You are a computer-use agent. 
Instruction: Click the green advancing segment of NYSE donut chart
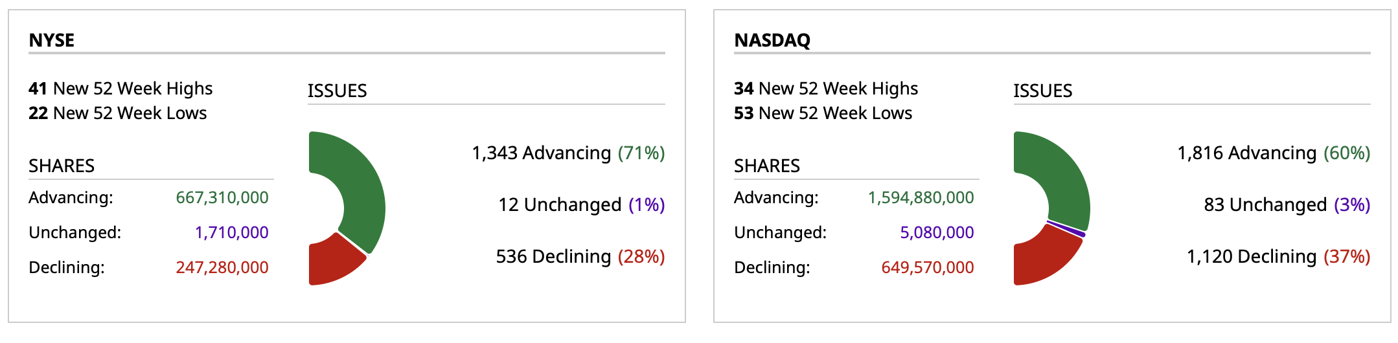pos(360,188)
